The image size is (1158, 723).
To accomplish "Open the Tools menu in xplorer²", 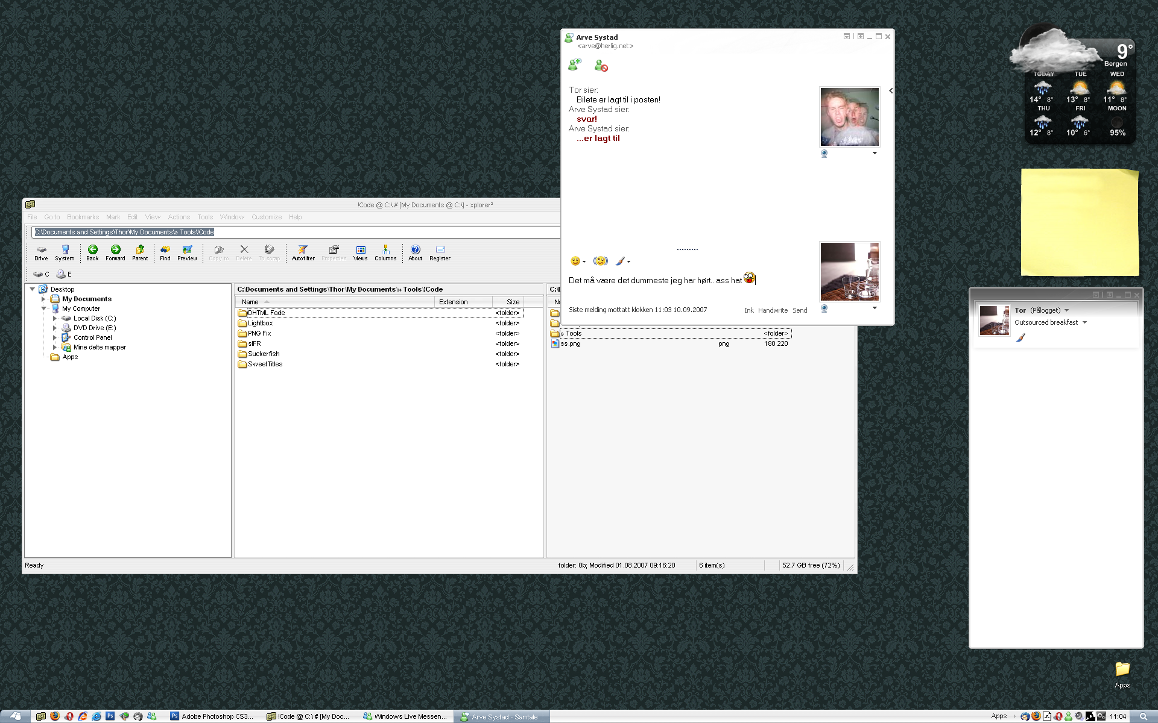I will coord(205,217).
